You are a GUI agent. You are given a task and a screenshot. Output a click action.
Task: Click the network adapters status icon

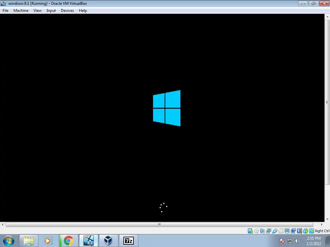(268, 231)
